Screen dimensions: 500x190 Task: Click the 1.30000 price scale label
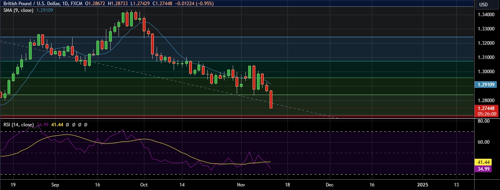pos(486,72)
